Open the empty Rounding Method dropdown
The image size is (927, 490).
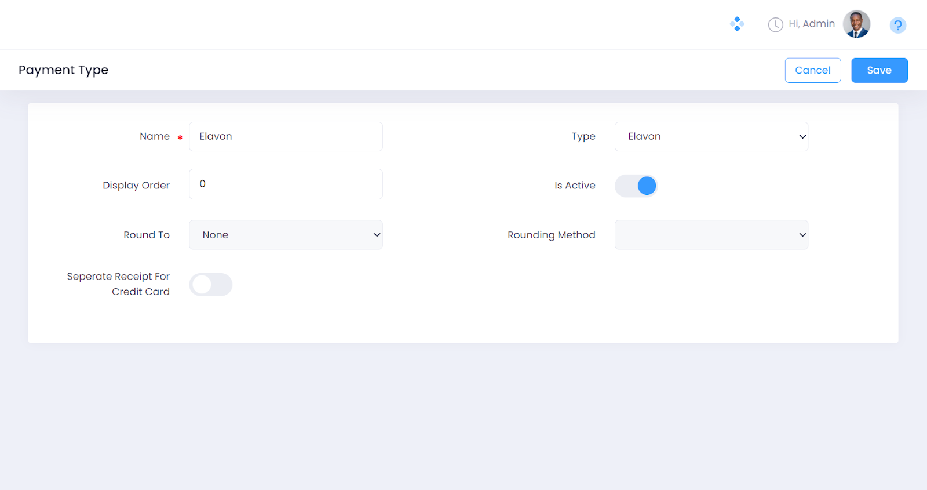coord(711,235)
